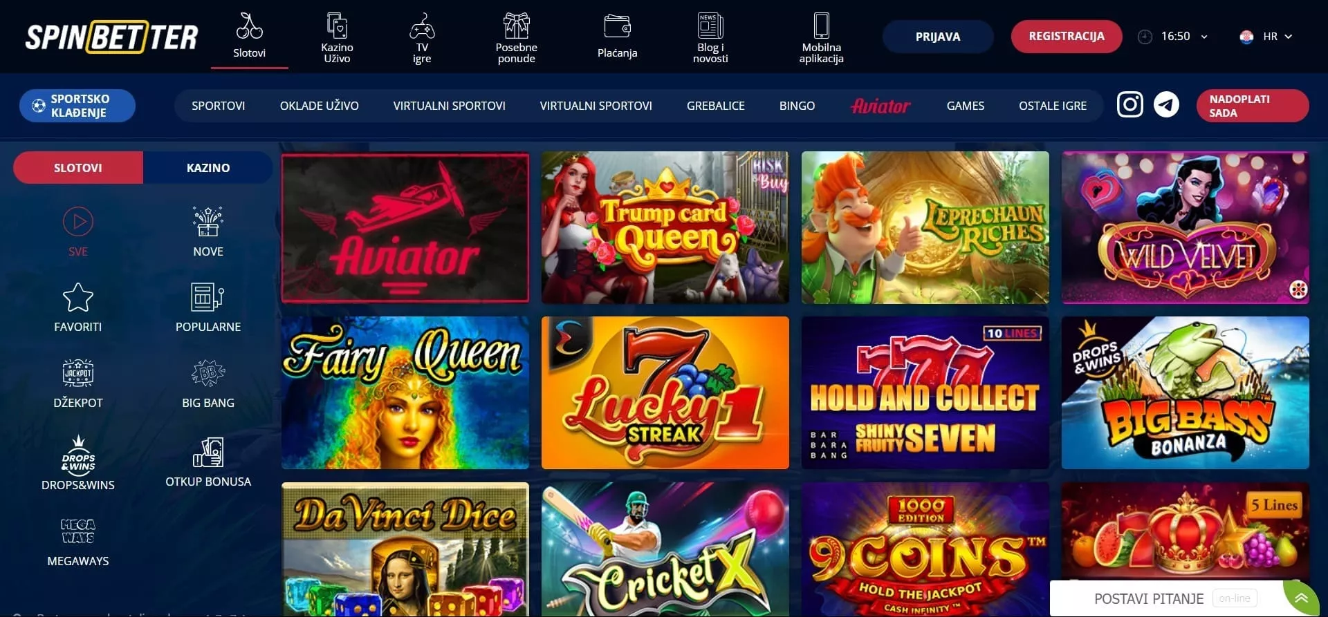Screen dimensions: 1328x617
Task: Open Mobilna aplikacija phone icon
Action: pyautogui.click(x=821, y=26)
